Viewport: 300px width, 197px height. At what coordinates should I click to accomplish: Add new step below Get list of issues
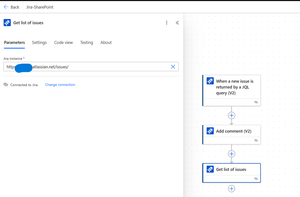coord(232,189)
